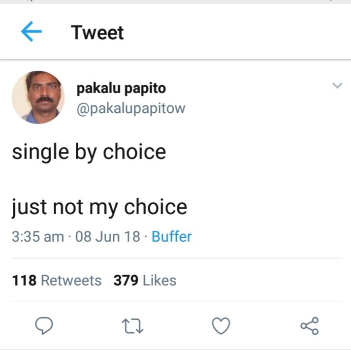Click the pakalu papito display name
The image size is (351, 351).
[121, 89]
